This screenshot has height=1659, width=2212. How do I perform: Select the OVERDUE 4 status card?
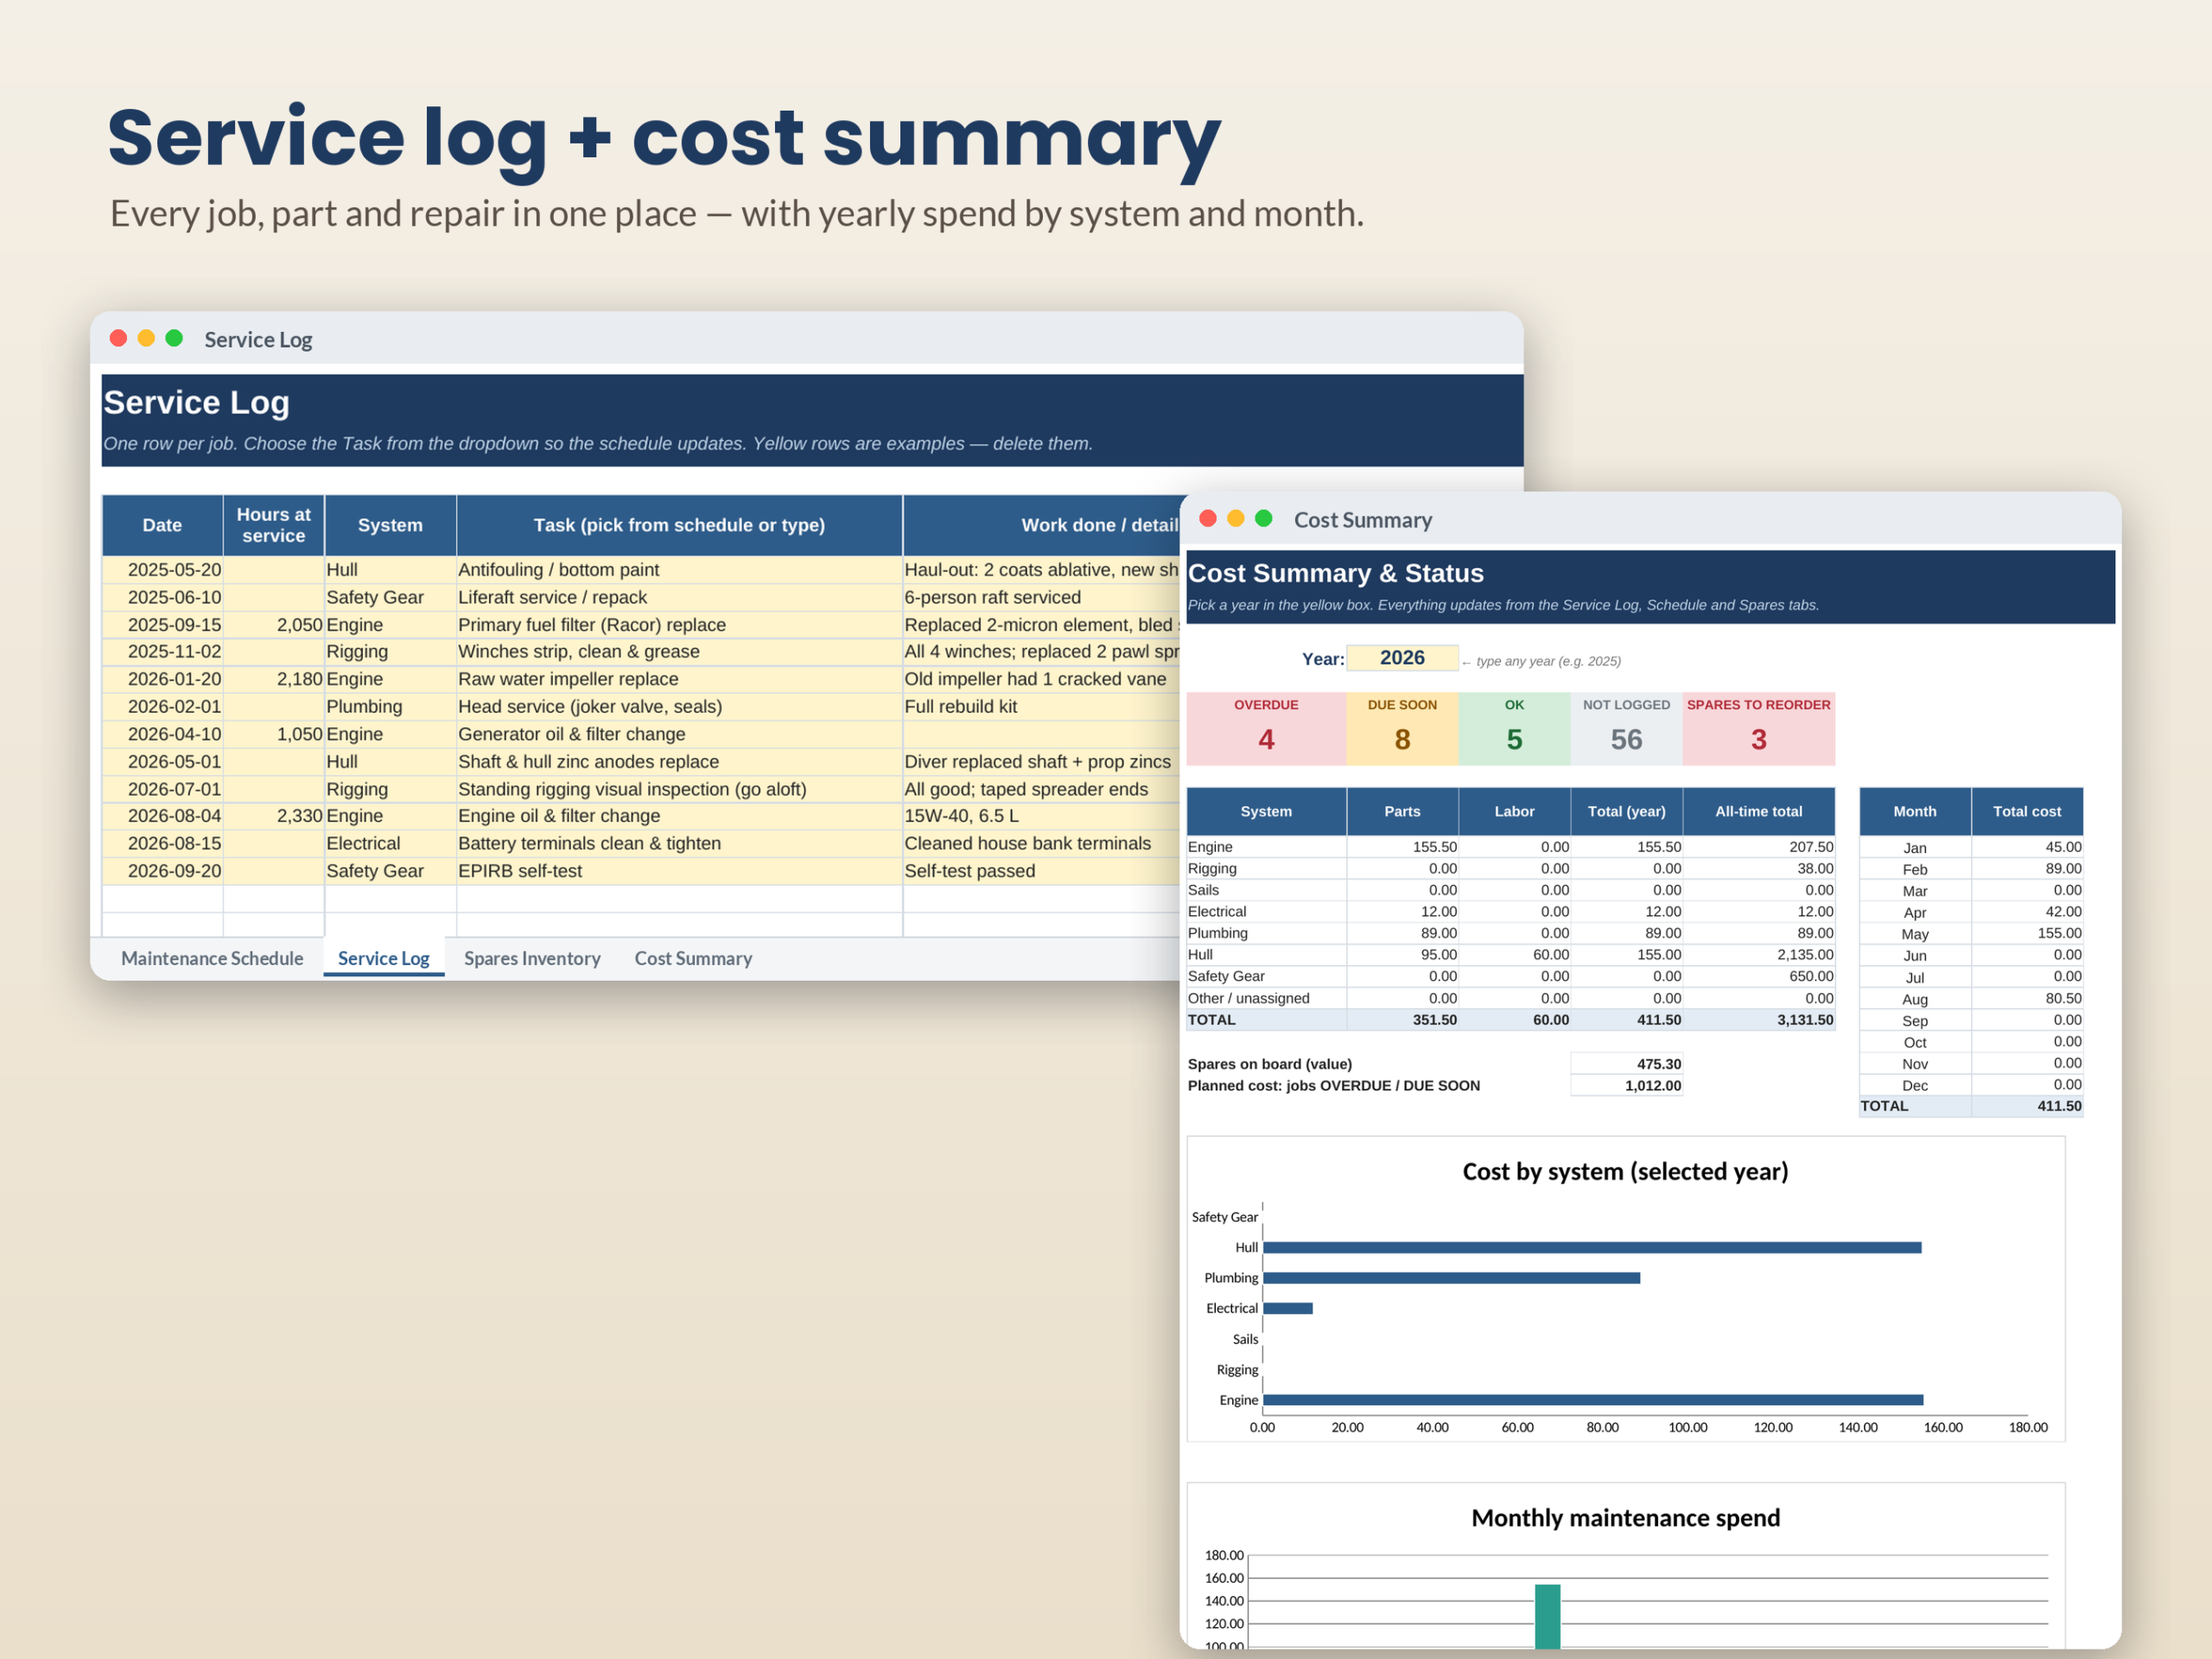[1266, 728]
